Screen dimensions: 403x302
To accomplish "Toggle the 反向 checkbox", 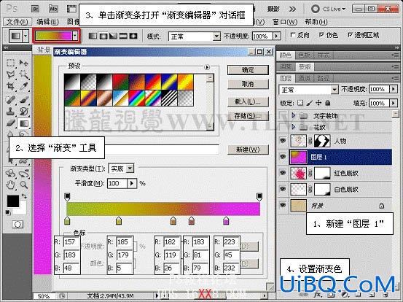I will (292, 35).
